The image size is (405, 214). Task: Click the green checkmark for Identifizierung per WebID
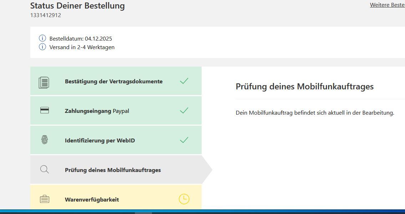[x=184, y=140]
